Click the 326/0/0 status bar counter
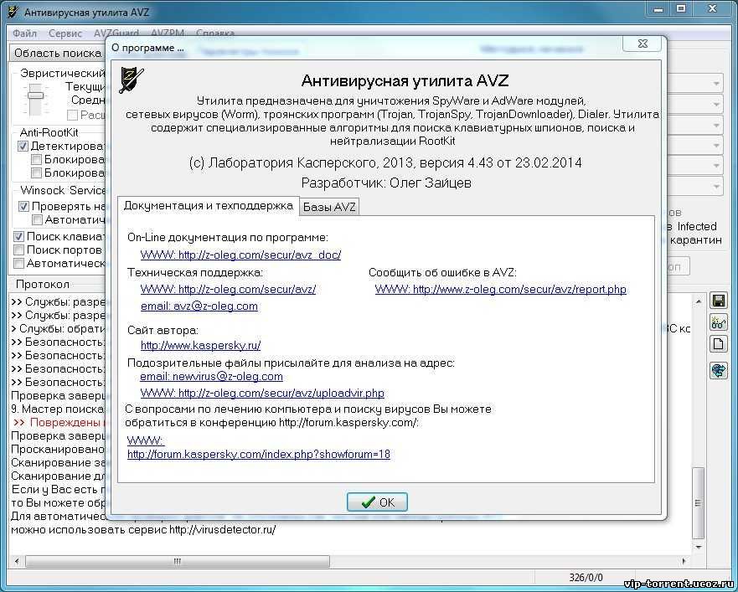 [586, 577]
